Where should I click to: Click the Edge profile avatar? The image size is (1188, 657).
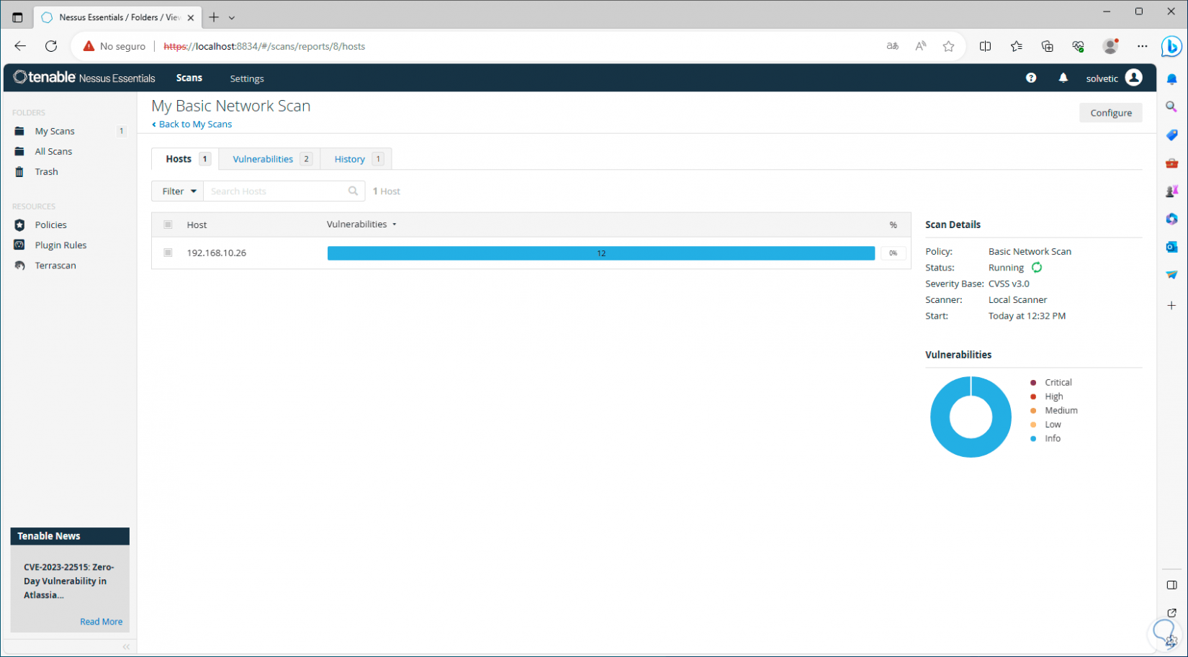pos(1110,46)
